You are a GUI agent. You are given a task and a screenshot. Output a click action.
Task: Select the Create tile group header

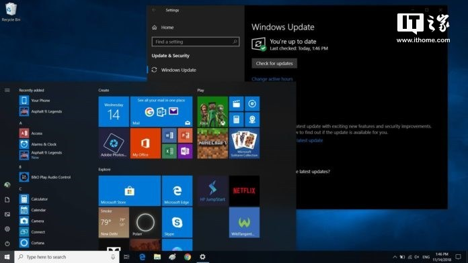pyautogui.click(x=104, y=91)
